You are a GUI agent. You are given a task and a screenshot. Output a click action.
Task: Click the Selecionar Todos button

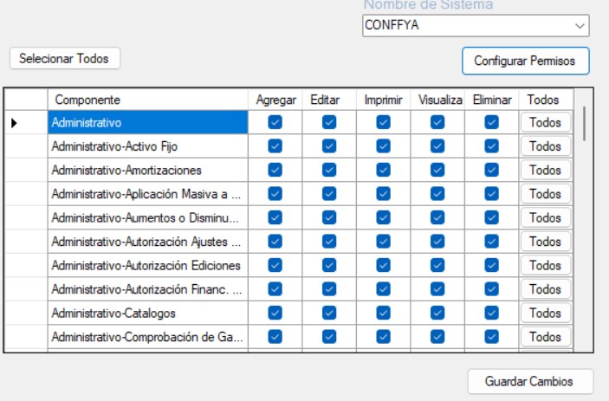click(65, 59)
